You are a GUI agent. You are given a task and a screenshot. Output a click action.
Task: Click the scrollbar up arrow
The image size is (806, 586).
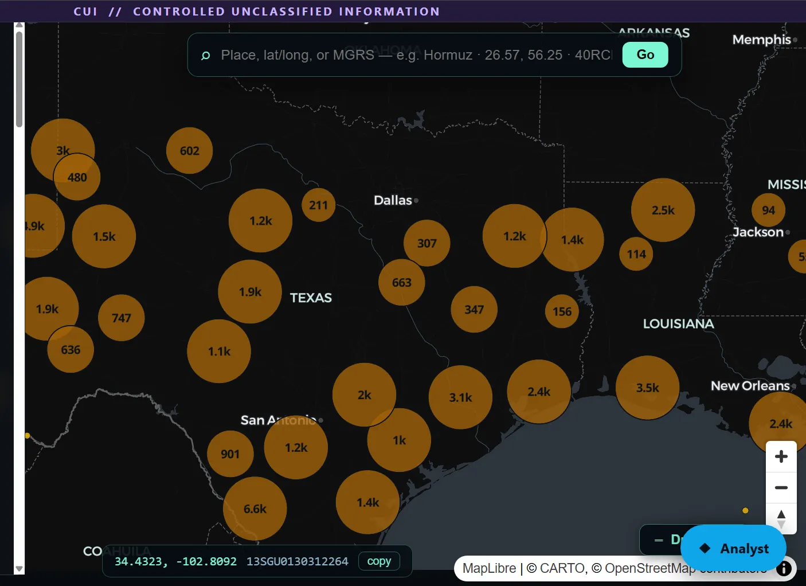coord(19,25)
